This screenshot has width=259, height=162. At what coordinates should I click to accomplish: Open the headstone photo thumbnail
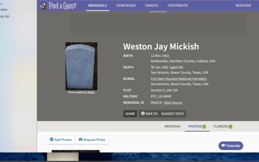(x=81, y=66)
